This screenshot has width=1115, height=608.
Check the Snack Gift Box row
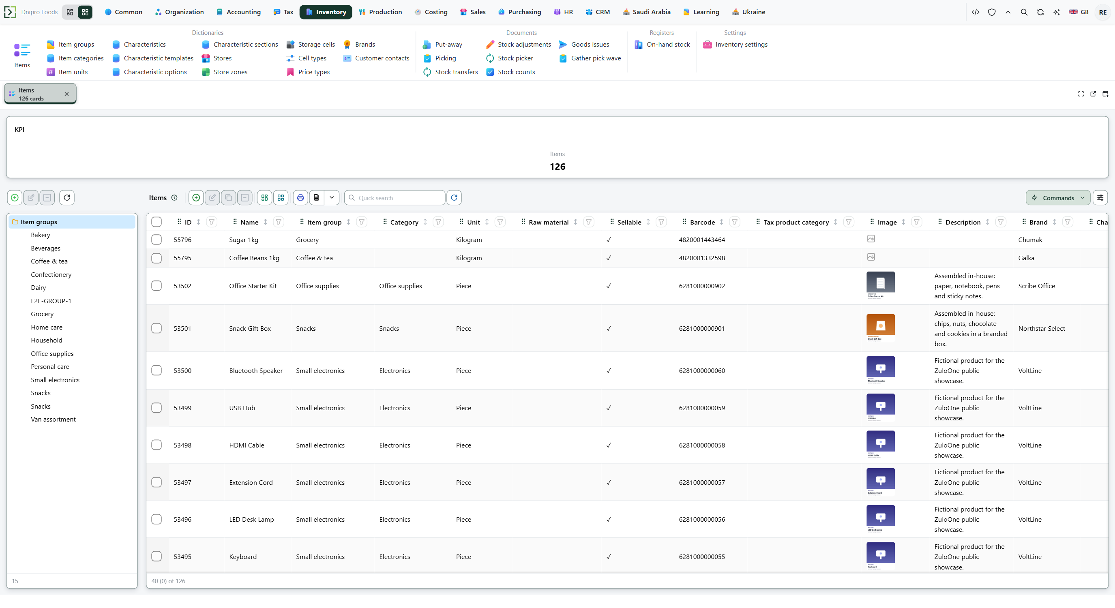coord(157,328)
